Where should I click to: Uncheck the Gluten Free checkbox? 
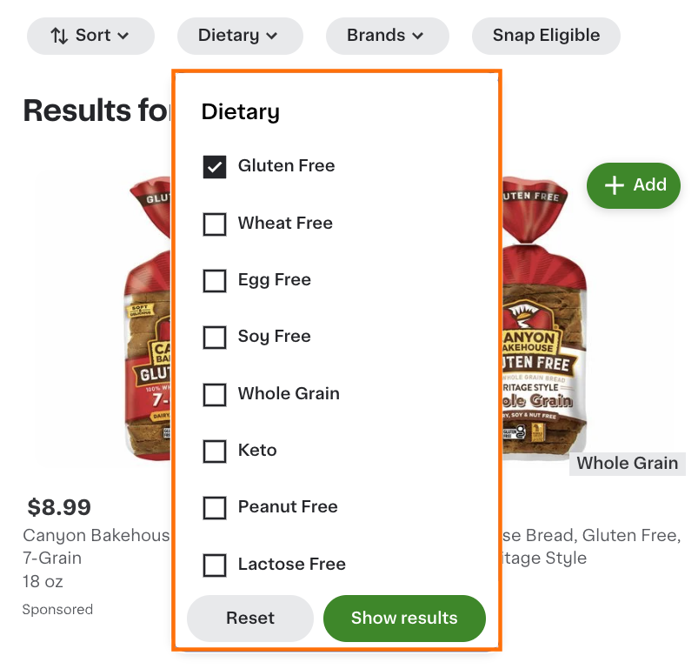click(x=215, y=166)
